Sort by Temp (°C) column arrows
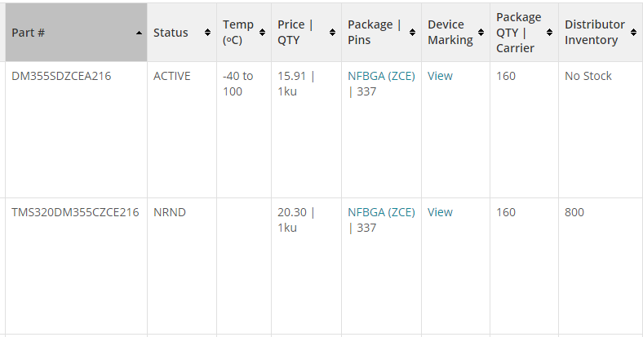 [262, 33]
